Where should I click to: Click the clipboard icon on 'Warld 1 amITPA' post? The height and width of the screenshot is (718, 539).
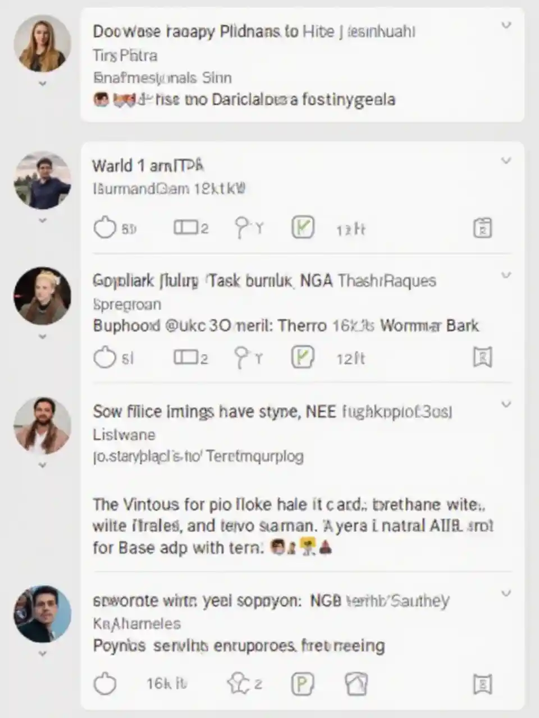[x=482, y=228]
